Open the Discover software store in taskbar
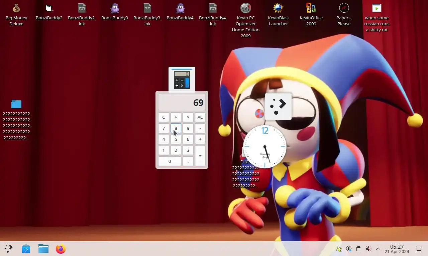This screenshot has height=256, width=428. pyautogui.click(x=26, y=249)
